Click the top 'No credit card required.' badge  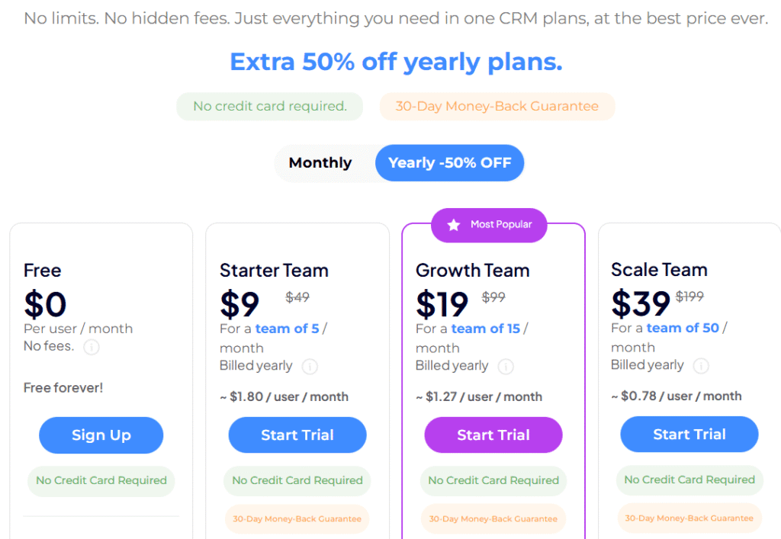(270, 107)
